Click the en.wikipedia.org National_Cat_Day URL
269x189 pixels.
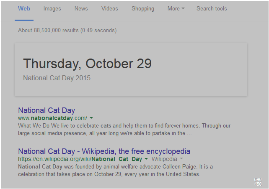point(80,159)
